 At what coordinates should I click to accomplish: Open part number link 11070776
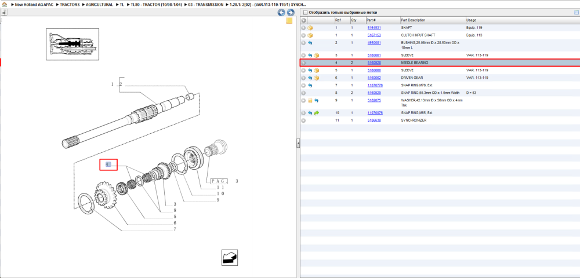tap(375, 85)
